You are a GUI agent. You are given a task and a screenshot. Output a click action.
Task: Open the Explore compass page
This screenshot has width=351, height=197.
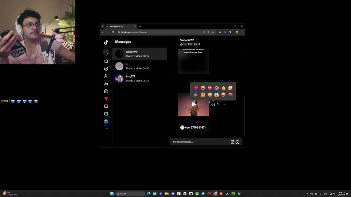(106, 69)
